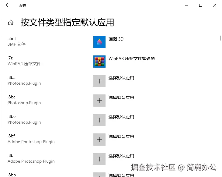Open the WinRAR app icon for .7z
Screen dimensions: 222x177
click(x=99, y=62)
